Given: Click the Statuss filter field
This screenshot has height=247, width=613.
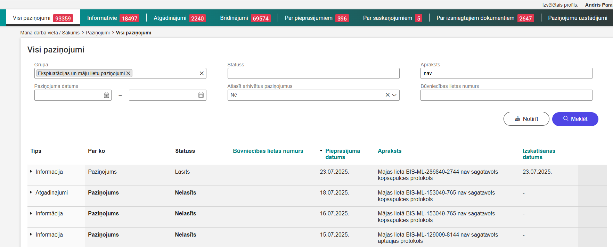Looking at the screenshot, I should pos(313,73).
